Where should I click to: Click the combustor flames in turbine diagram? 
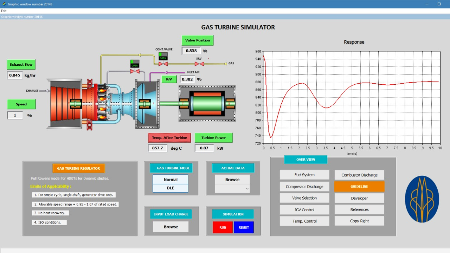[x=103, y=103]
